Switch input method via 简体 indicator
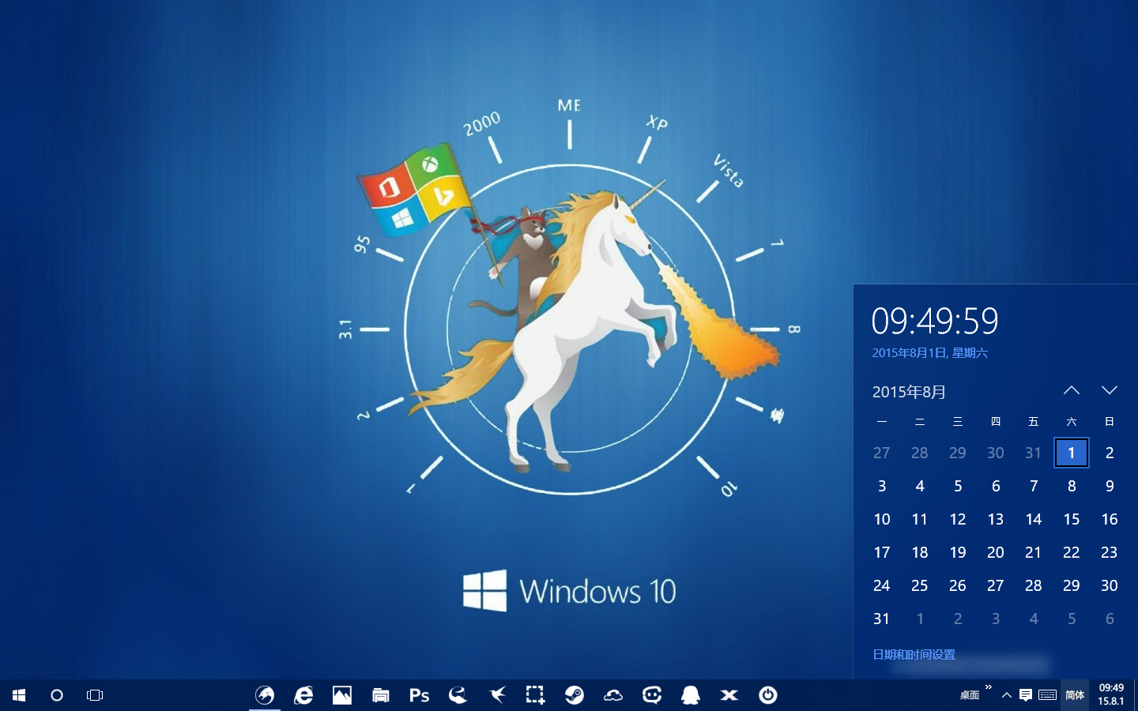The height and width of the screenshot is (711, 1138). click(x=1075, y=695)
